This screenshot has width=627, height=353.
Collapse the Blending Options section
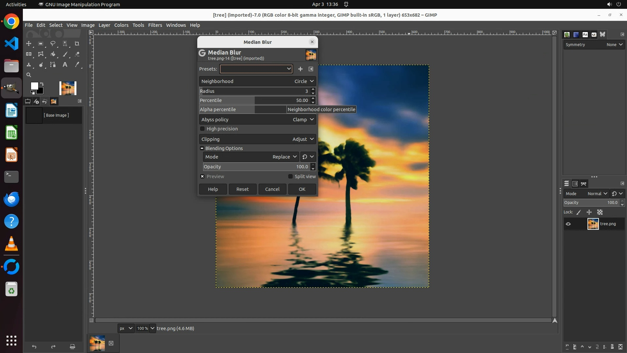point(202,148)
